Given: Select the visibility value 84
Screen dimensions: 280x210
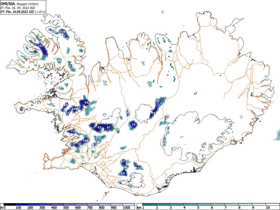Looking at the screenshot, I should click(x=153, y=113).
